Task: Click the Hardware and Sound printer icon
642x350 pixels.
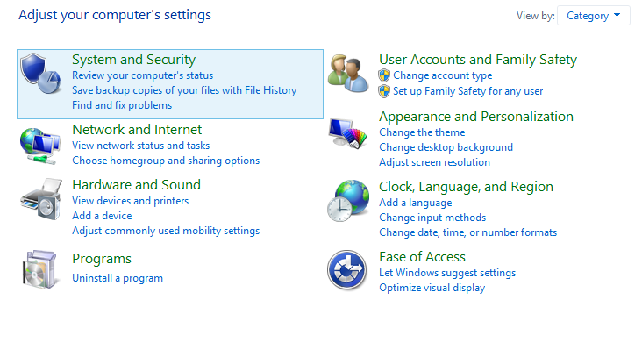Action: tap(41, 199)
